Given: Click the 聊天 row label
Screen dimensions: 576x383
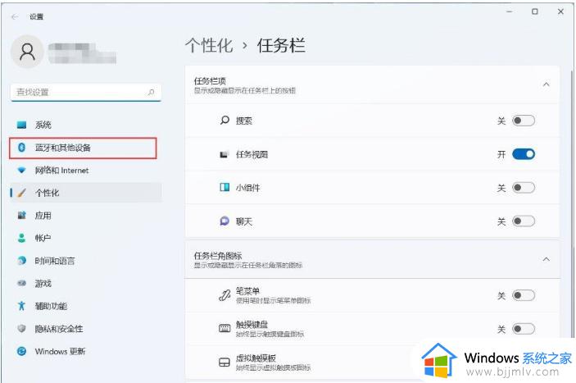Looking at the screenshot, I should click(244, 221).
